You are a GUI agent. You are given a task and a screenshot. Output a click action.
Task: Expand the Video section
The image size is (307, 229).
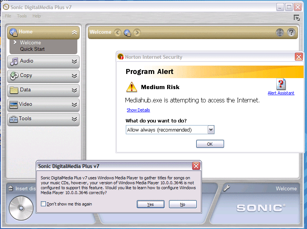pyautogui.click(x=74, y=105)
